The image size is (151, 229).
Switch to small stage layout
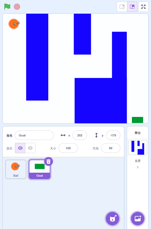pyautogui.click(x=122, y=7)
